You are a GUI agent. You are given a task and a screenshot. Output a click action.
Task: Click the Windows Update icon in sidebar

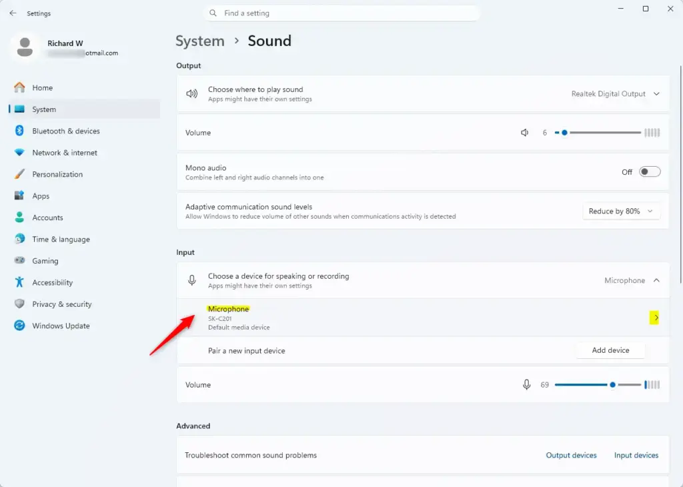point(19,326)
